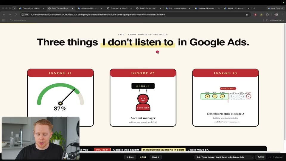The height and width of the screenshot is (161, 286).
Task: Click the 87% optimization score gauge
Action: tap(60, 97)
